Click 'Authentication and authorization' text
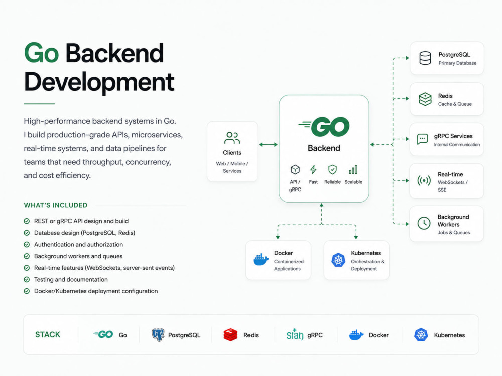Image resolution: width=502 pixels, height=376 pixels. point(78,244)
